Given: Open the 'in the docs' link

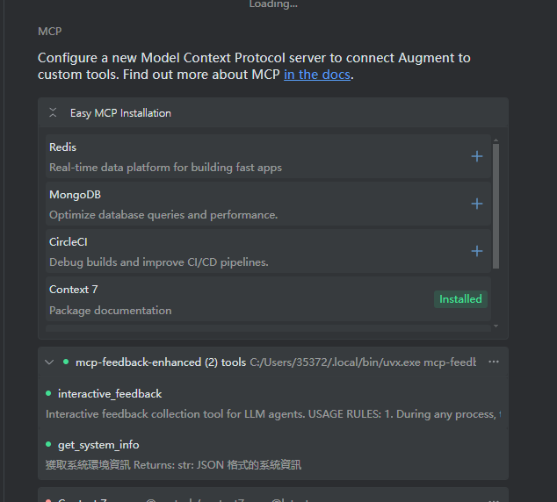Looking at the screenshot, I should (x=317, y=75).
